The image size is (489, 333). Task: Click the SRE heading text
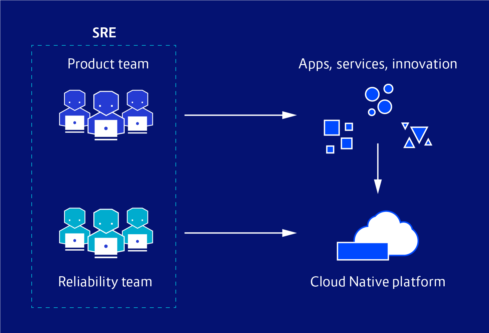tap(104, 33)
